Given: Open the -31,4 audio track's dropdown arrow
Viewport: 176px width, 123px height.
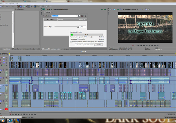Looking at the screenshot, I should 4,88.
